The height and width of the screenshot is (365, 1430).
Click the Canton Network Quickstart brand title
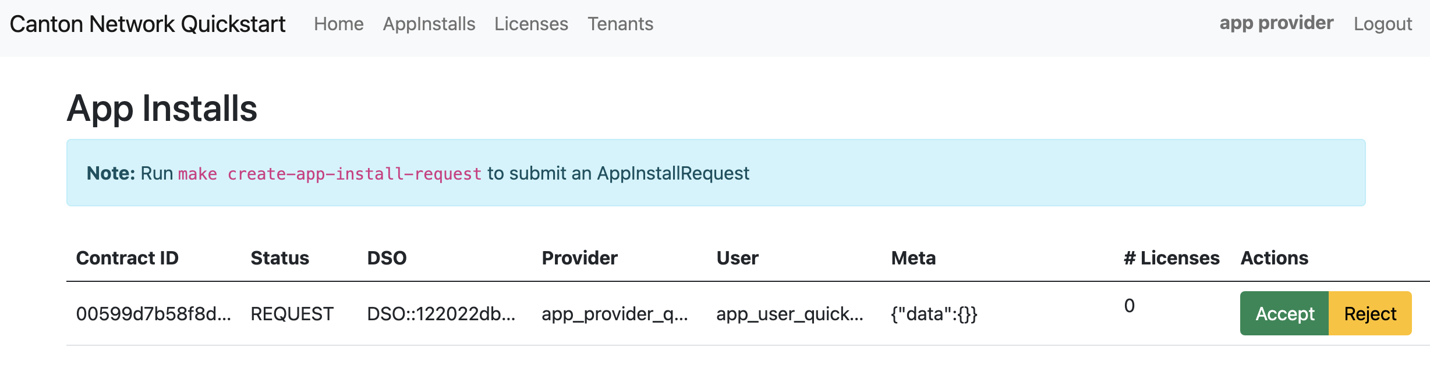pos(147,24)
